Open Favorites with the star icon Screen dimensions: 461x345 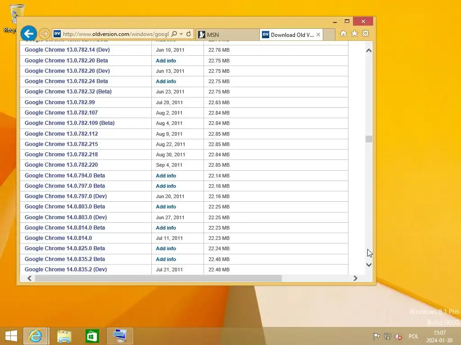click(355, 34)
